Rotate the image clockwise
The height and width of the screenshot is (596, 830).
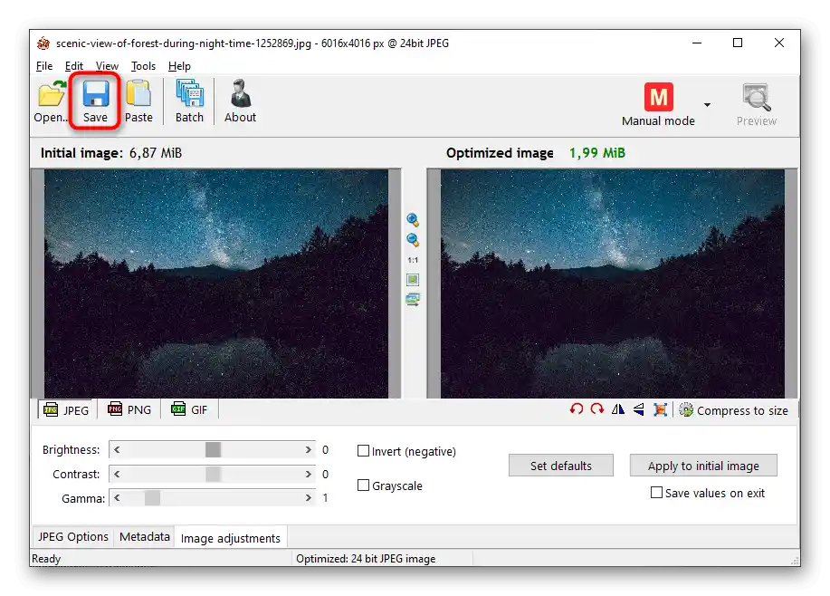[x=597, y=409]
